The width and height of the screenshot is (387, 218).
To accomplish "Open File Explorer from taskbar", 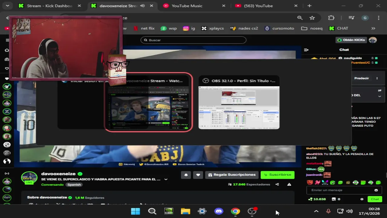I will click(185, 211).
